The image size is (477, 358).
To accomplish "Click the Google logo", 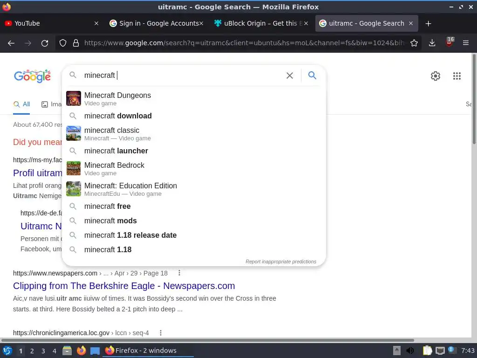I will coord(32,76).
